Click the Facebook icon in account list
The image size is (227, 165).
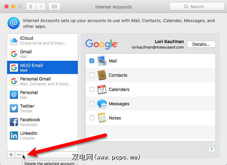(x=14, y=122)
